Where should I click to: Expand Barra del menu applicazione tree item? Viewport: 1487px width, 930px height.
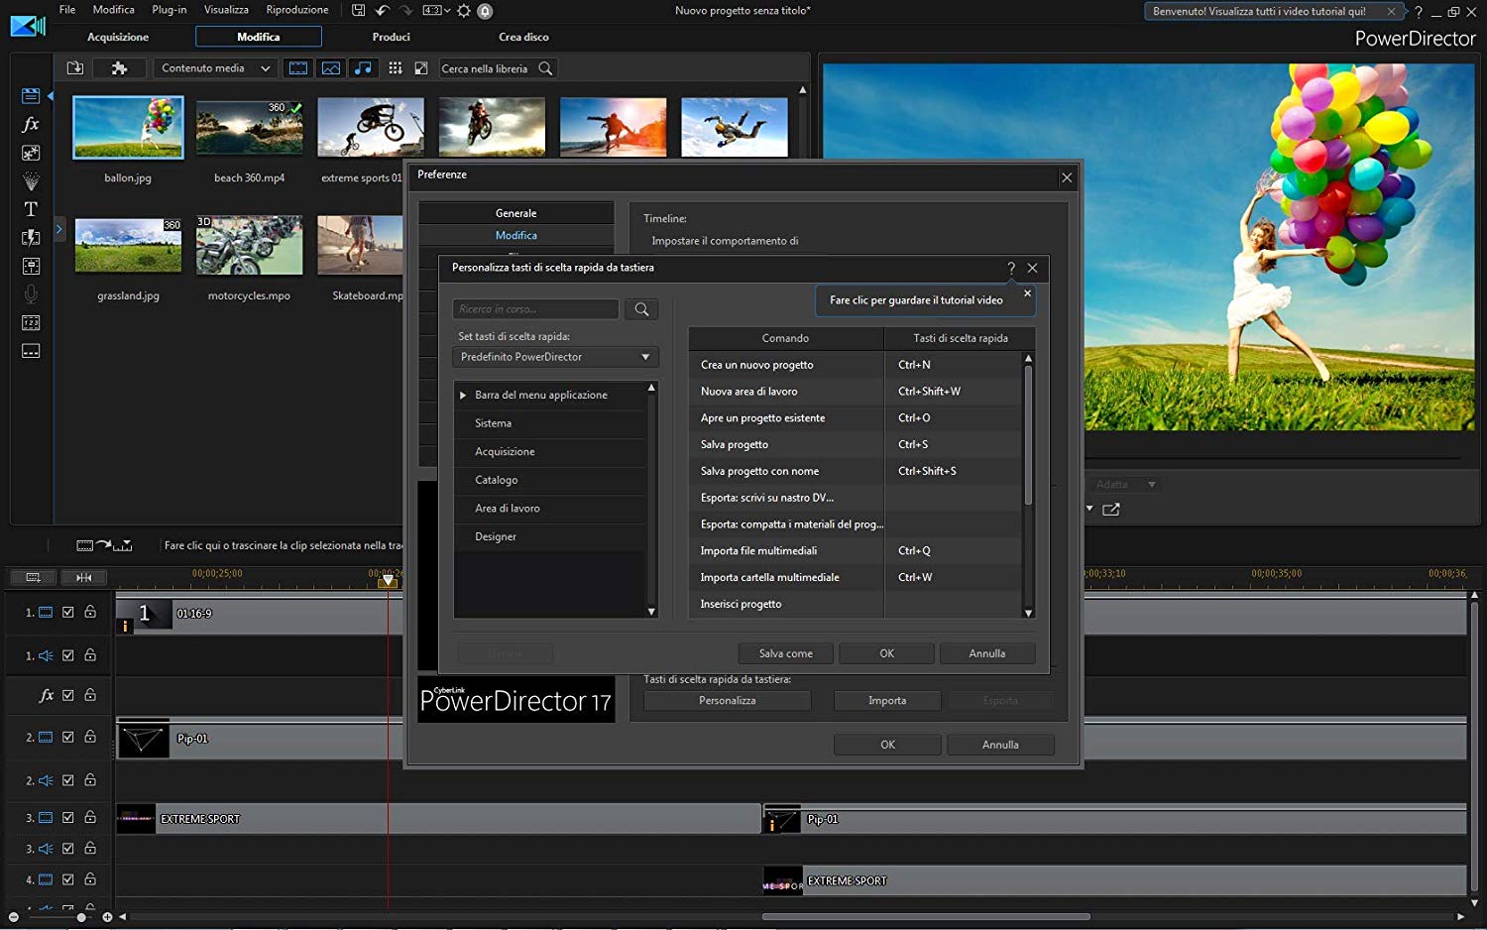[463, 395]
